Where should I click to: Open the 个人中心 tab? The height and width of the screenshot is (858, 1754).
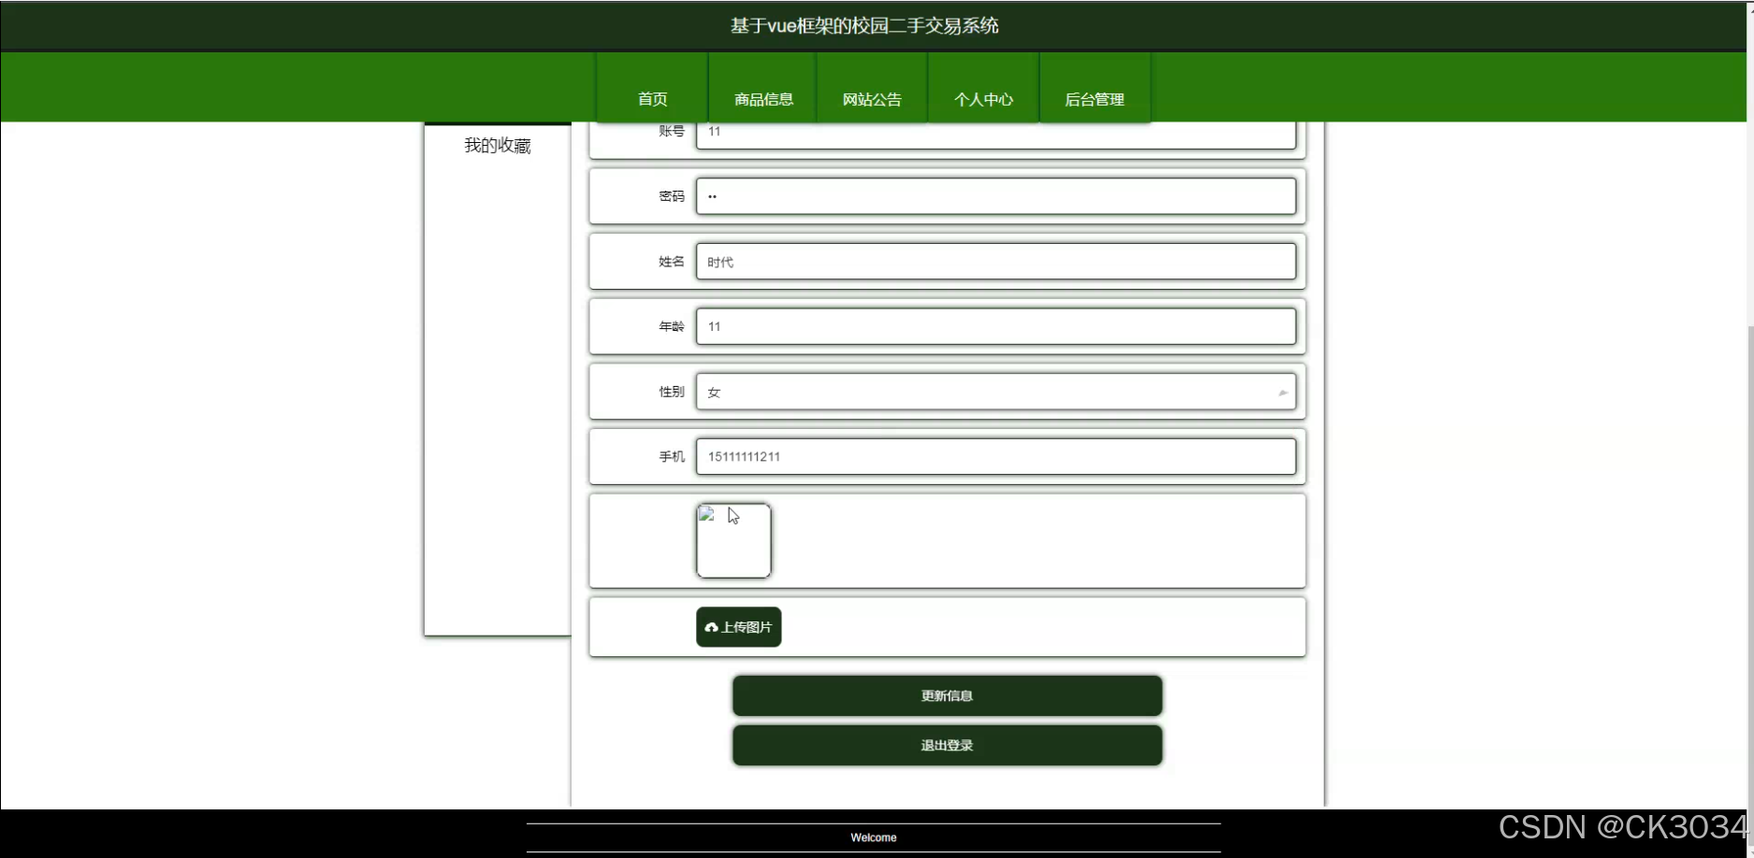coord(983,98)
